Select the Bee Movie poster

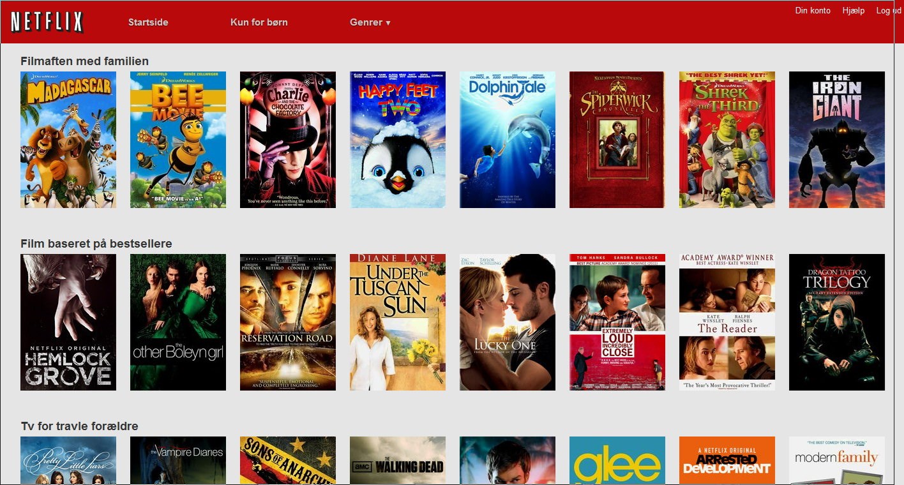(178, 140)
